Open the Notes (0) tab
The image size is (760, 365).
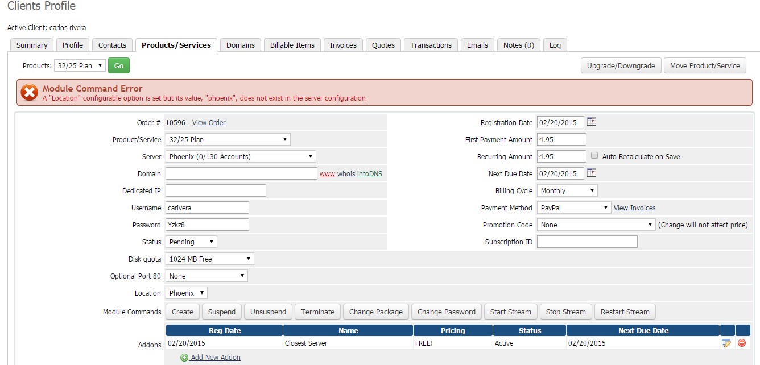(x=519, y=45)
